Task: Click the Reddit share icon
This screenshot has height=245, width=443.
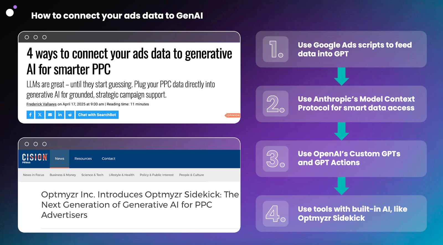Action: [70, 115]
